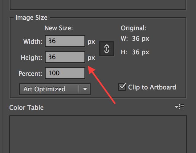Image resolution: width=196 pixels, height=153 pixels.
Task: Click the arrow beside Art Optimized
Action: [x=85, y=89]
